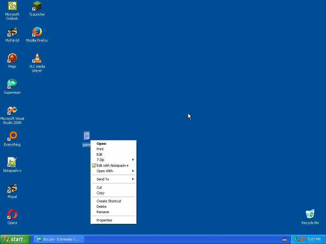Image resolution: width=326 pixels, height=244 pixels.
Task: Select the Recycle Bin icon
Action: 310,217
